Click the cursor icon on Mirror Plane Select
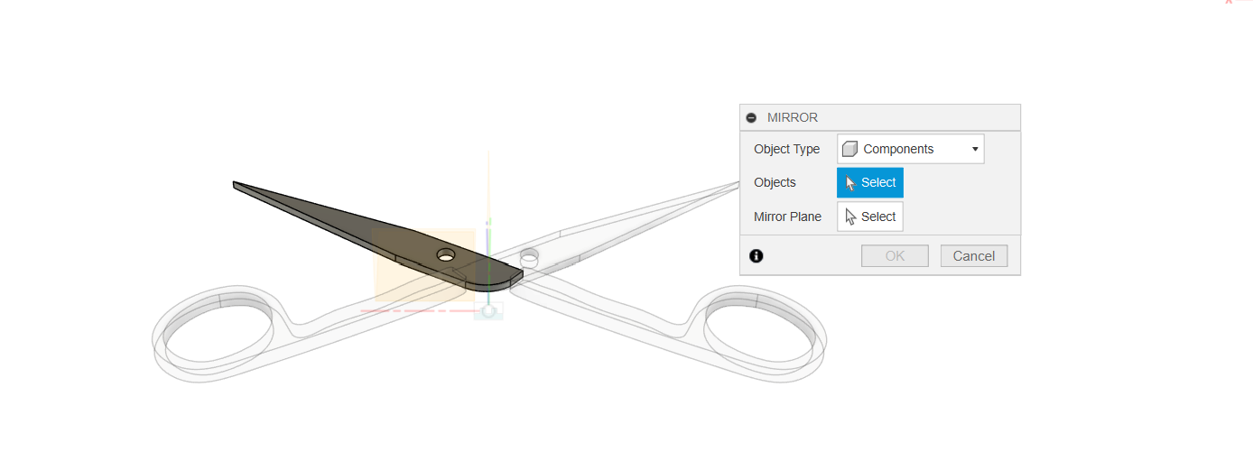1253x470 pixels. [x=850, y=217]
